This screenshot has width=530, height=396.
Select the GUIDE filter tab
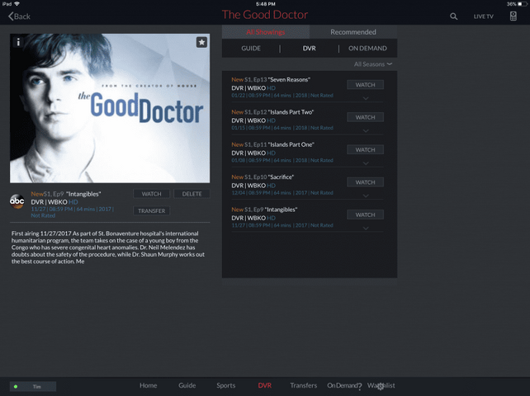[251, 49]
